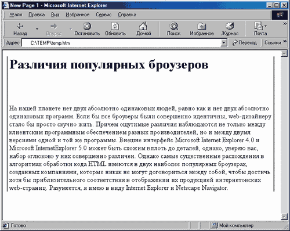Image resolution: width=290 pixels, height=231 pixels.
Task: Click the Вперед (Forward) toolbar icon
Action: coord(54,26)
